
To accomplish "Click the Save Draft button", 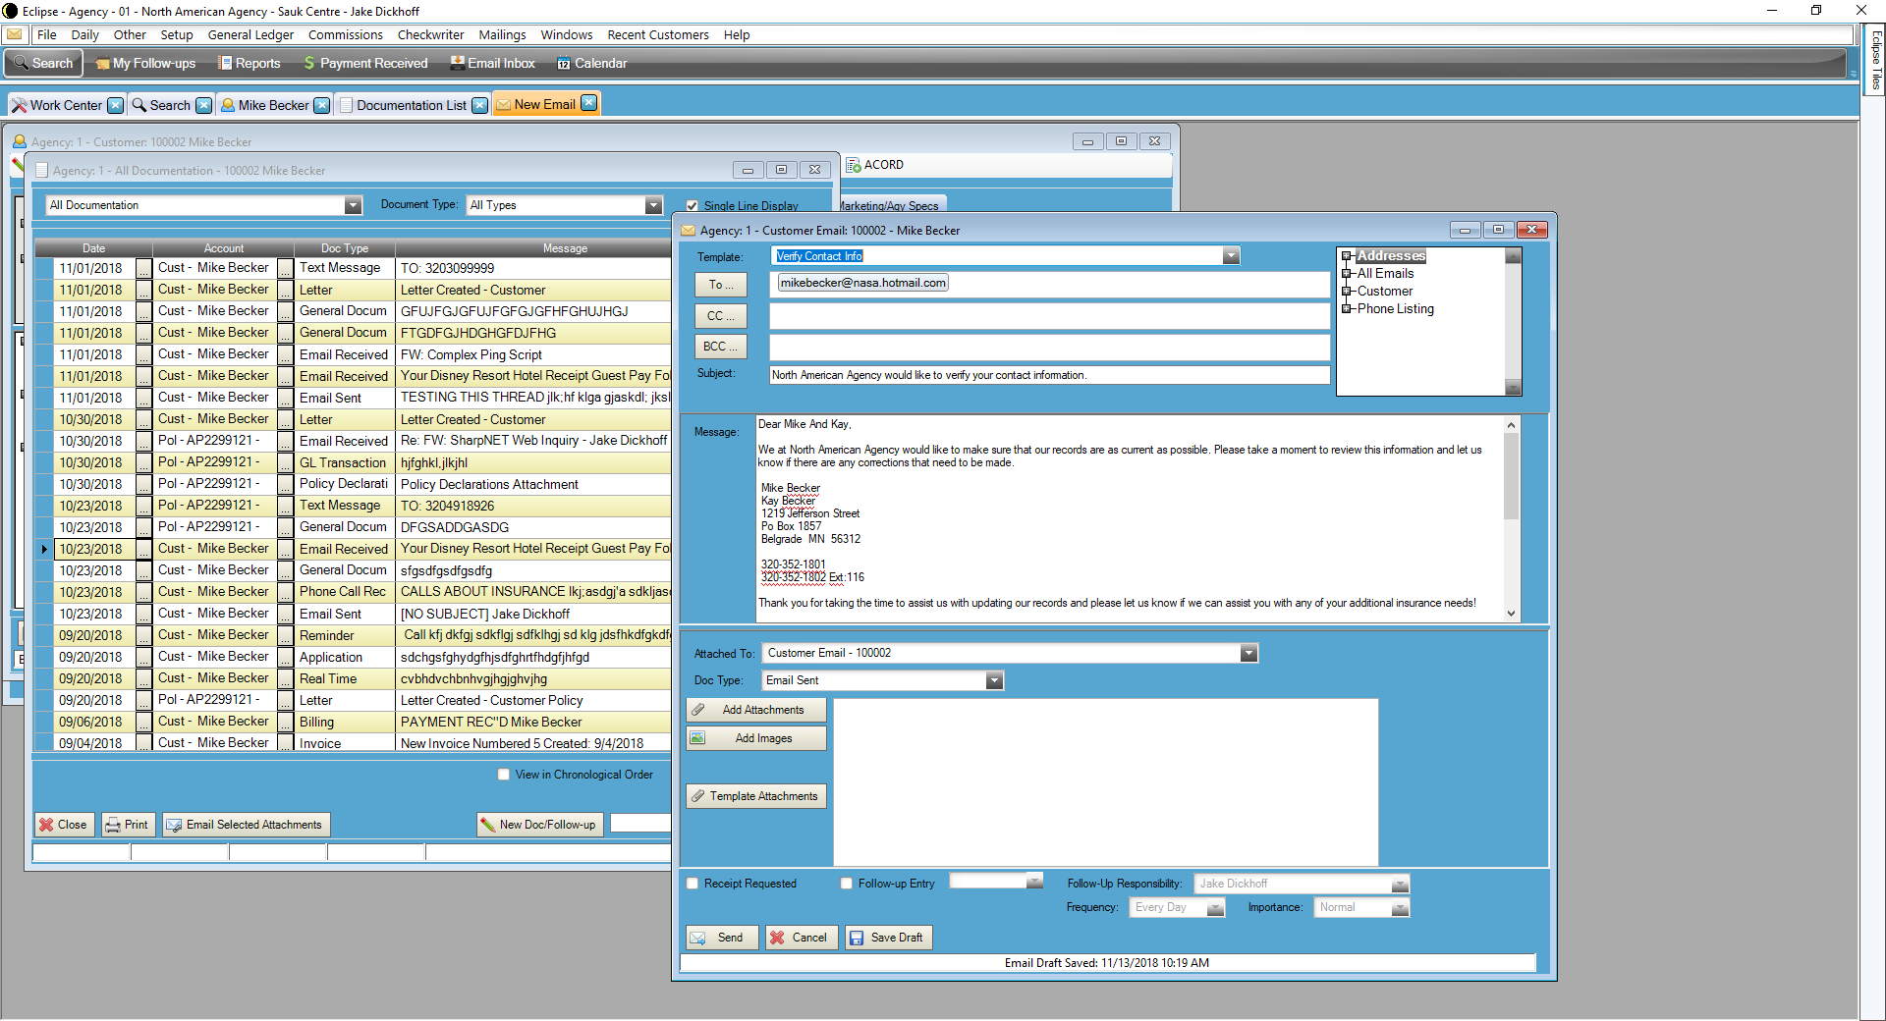I will coord(887,937).
